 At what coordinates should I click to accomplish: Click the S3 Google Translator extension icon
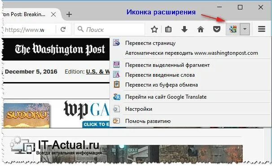[233, 29]
